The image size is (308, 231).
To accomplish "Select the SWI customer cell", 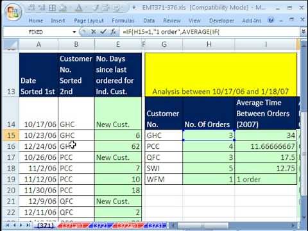I will coord(164,168).
